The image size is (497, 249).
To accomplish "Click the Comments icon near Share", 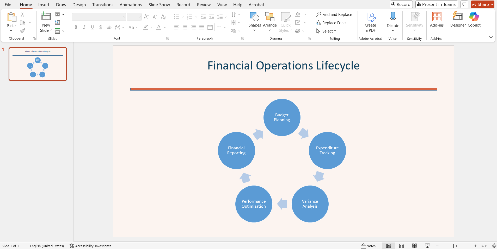I will coord(464,4).
